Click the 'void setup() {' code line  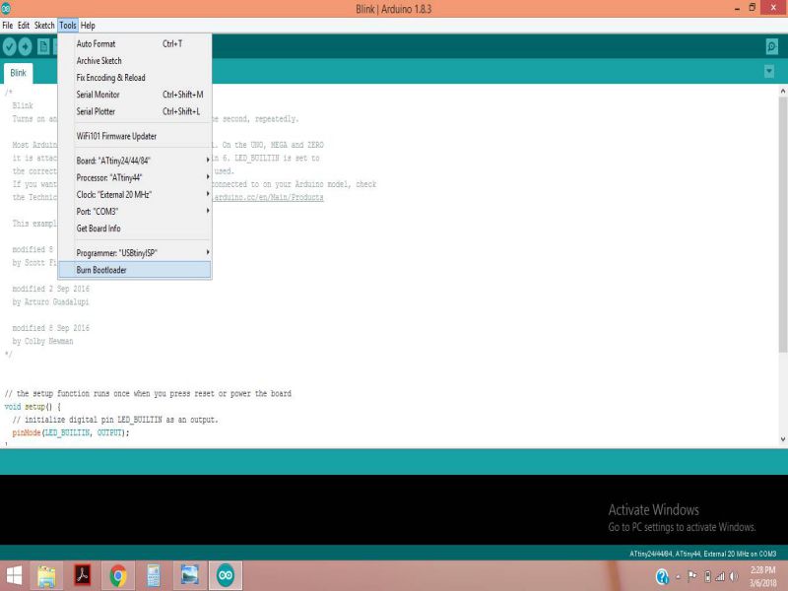click(33, 407)
